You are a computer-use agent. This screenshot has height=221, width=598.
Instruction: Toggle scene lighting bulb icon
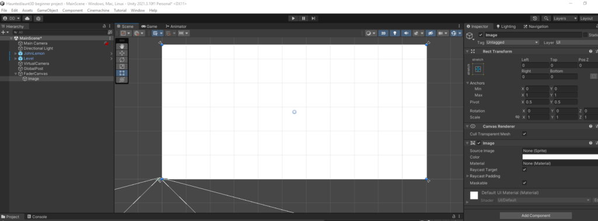tap(395, 33)
